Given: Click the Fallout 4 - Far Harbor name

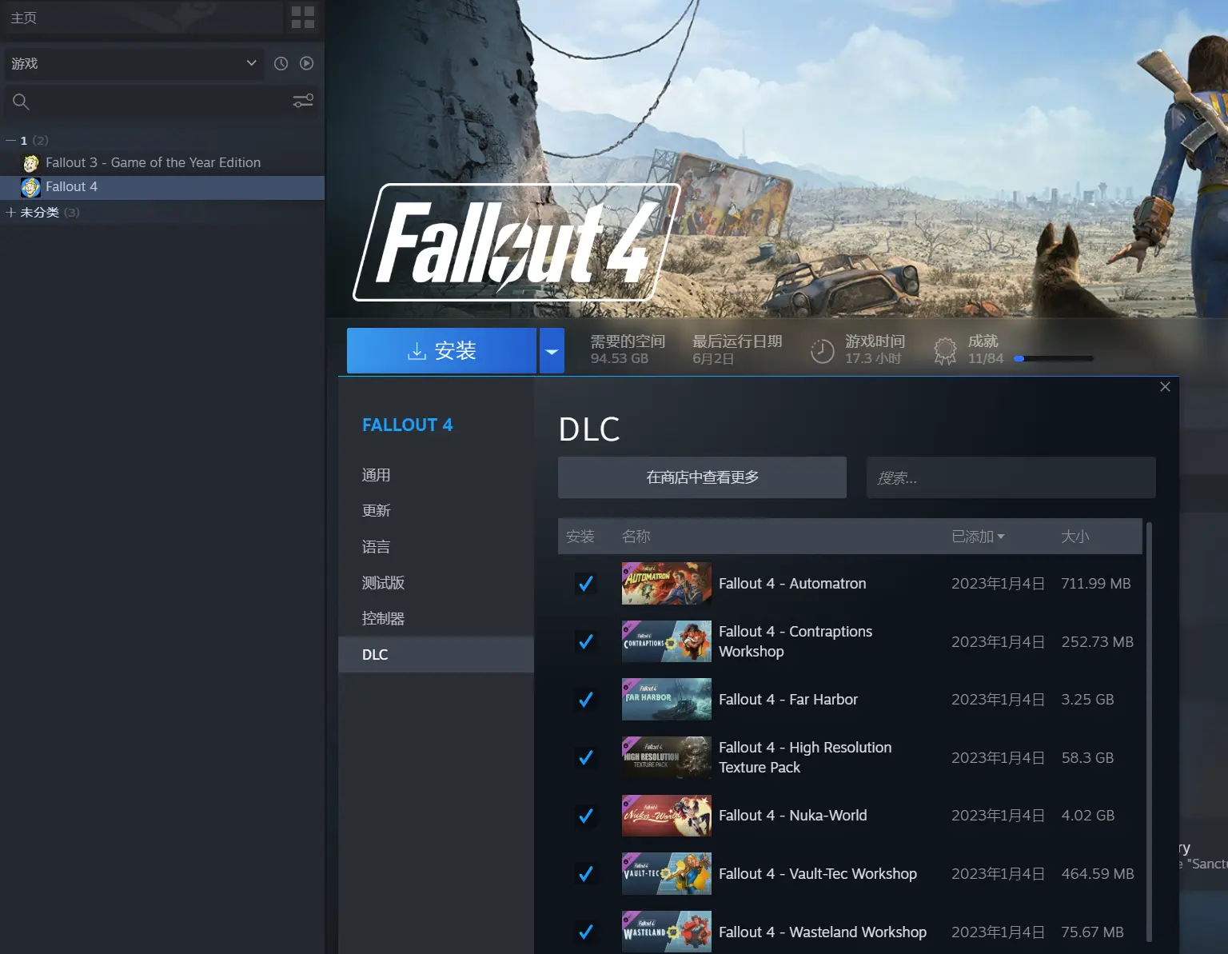Looking at the screenshot, I should (x=788, y=700).
